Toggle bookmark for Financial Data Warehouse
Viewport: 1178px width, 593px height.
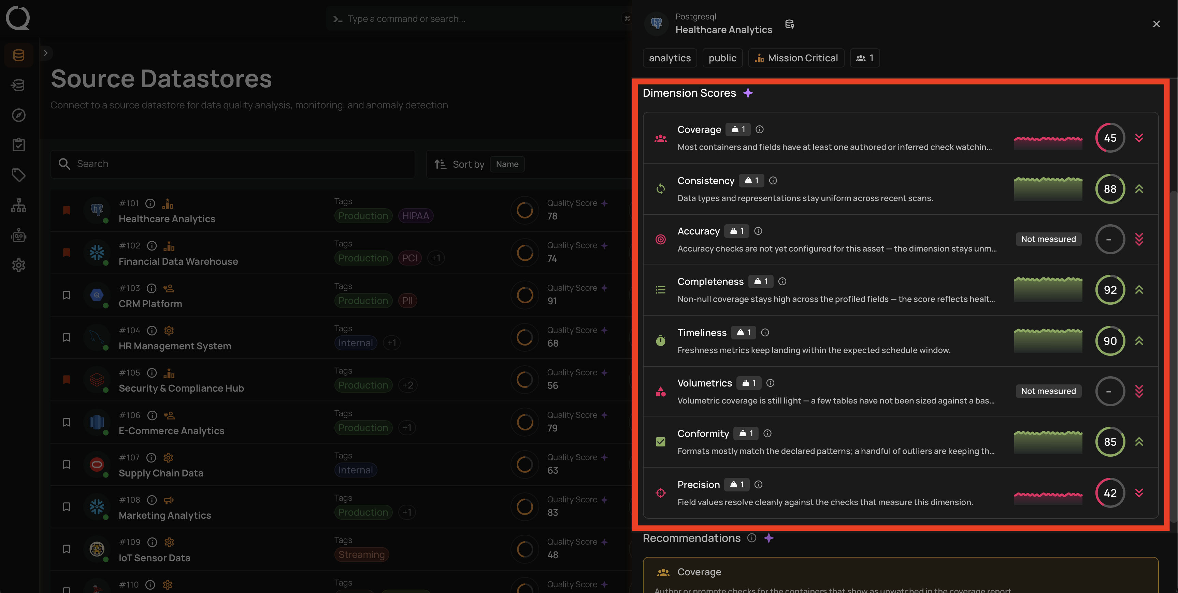click(67, 253)
